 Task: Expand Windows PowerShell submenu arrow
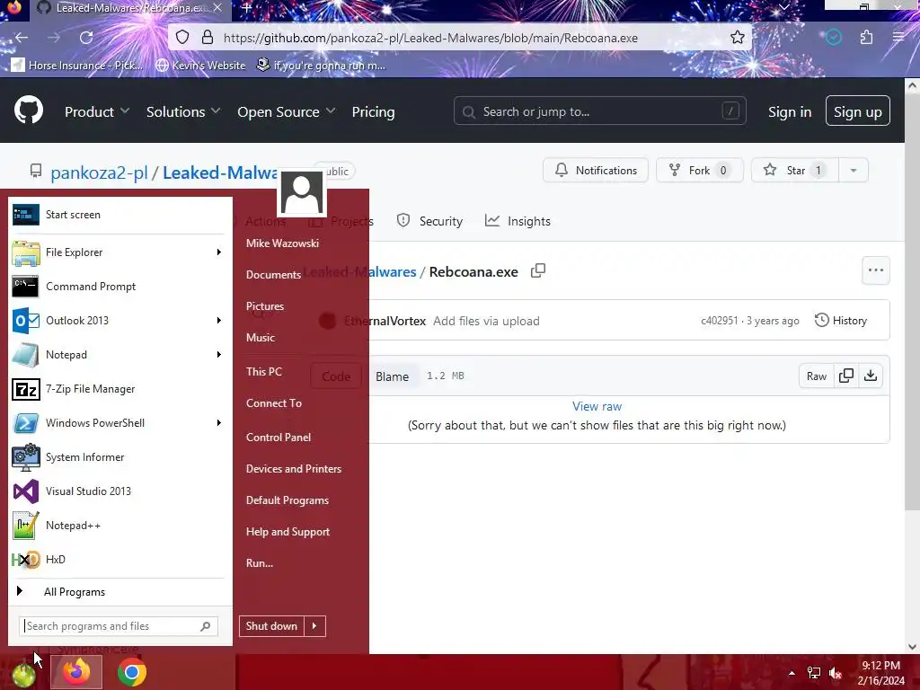(x=218, y=423)
